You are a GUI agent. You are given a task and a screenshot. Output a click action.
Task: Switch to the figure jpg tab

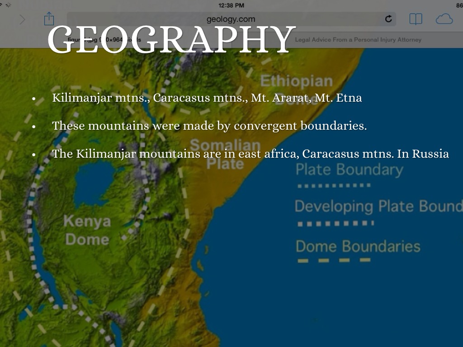click(x=104, y=40)
